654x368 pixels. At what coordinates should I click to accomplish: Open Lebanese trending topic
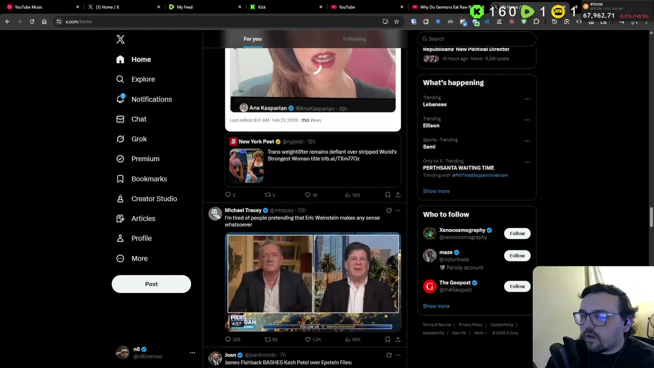click(434, 104)
